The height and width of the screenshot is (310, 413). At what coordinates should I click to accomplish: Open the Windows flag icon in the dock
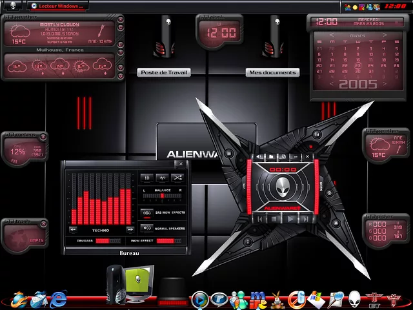(x=316, y=300)
